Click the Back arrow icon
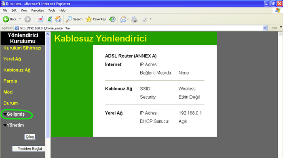Image resolution: width=283 pixels, height=158 pixels. click(x=6, y=19)
